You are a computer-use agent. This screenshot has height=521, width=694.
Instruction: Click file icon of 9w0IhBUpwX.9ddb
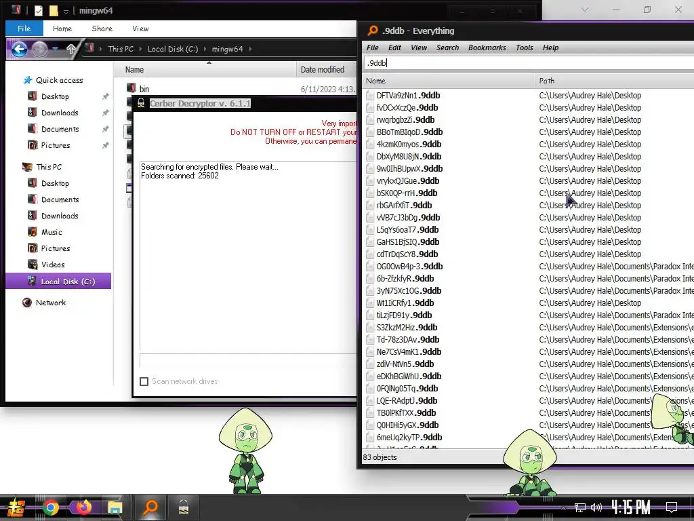370,169
